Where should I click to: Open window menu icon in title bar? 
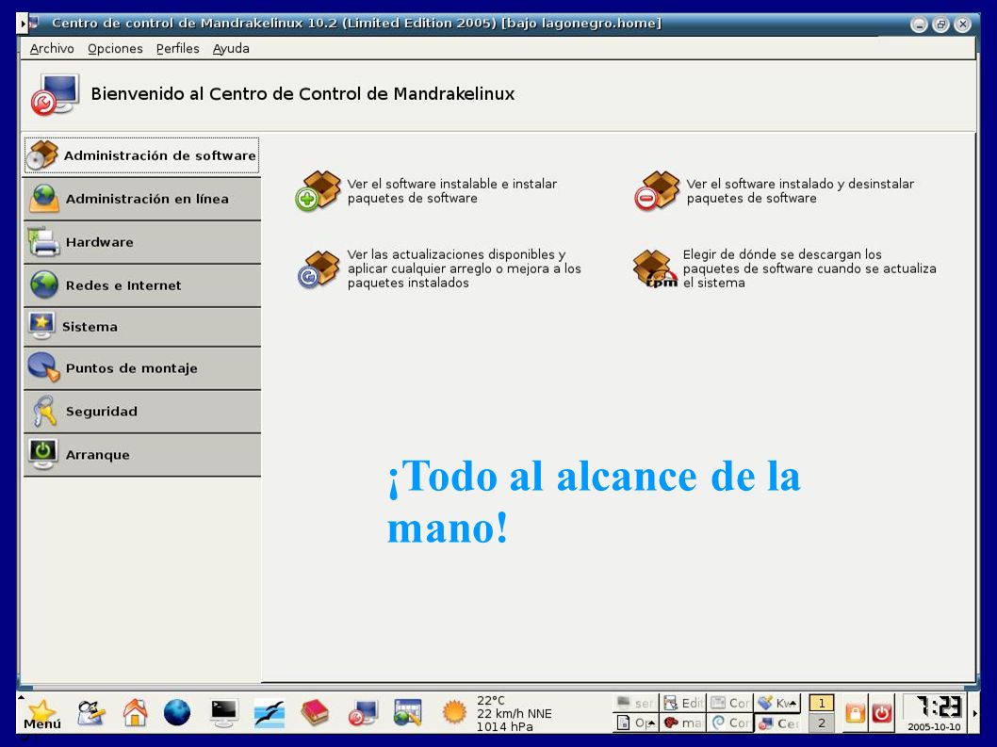(34, 24)
